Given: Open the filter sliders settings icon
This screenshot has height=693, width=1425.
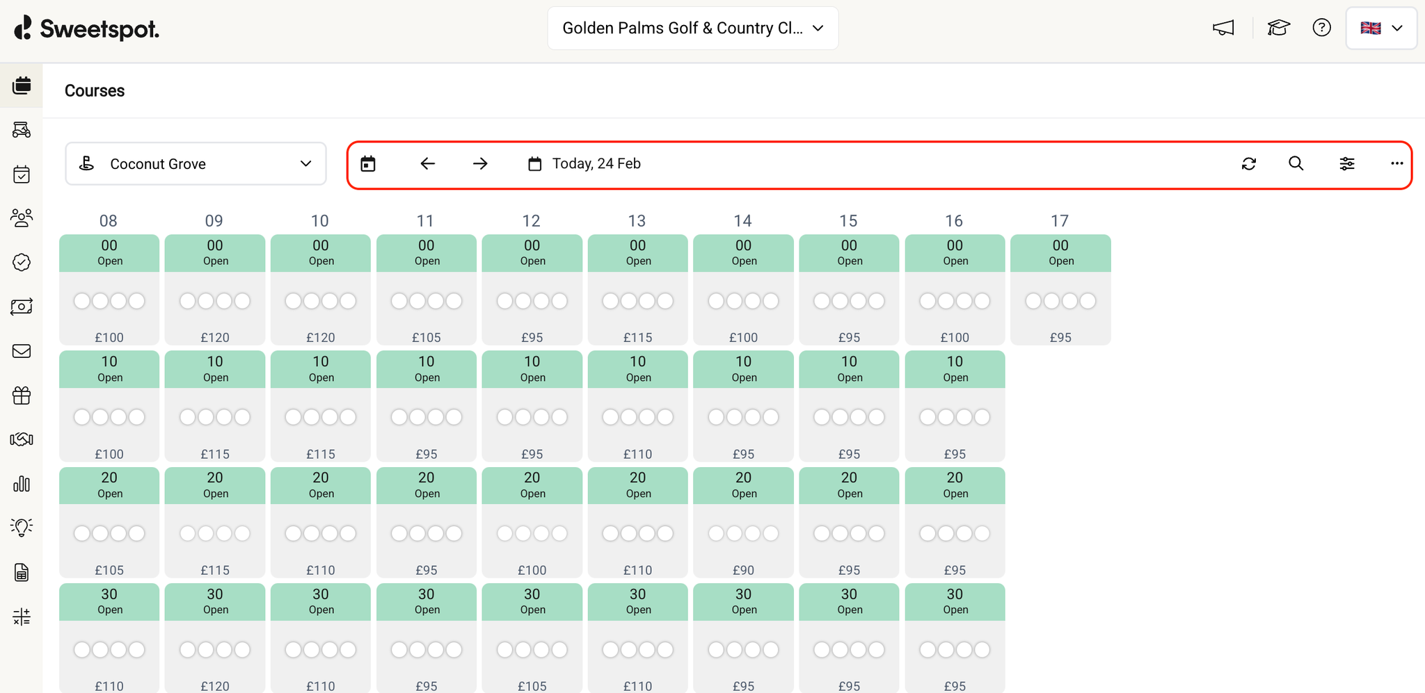Looking at the screenshot, I should click(x=1347, y=164).
